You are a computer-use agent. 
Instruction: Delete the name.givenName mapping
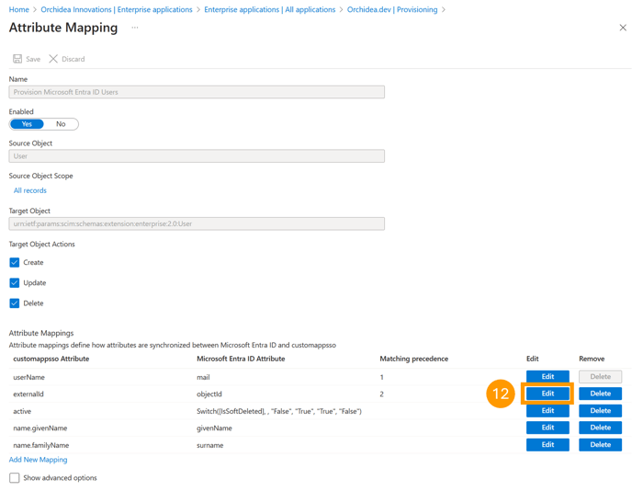tap(600, 428)
